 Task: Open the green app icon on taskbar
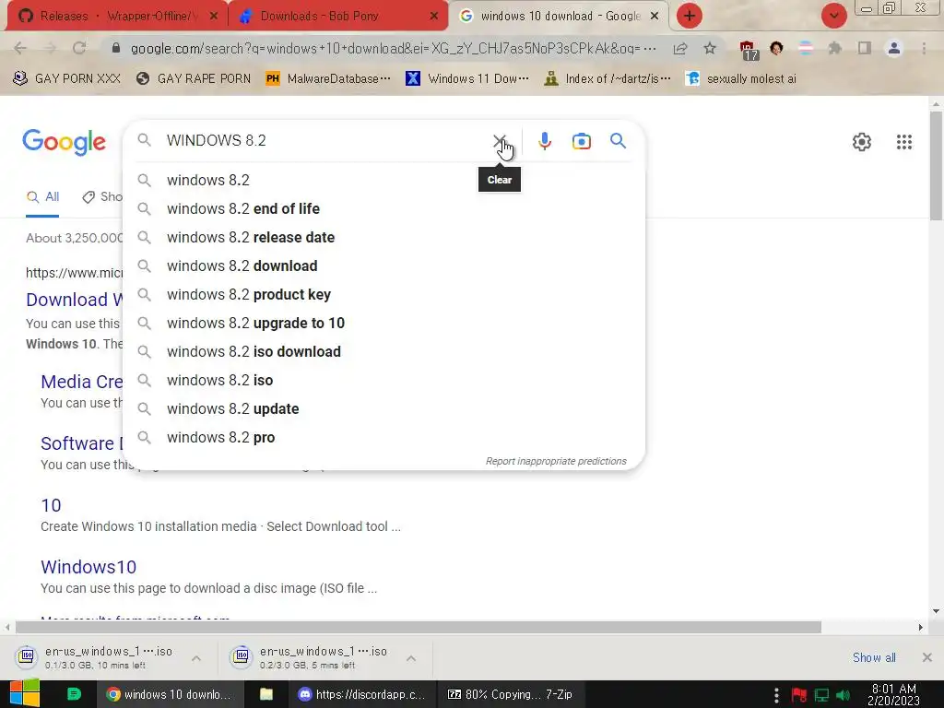coord(74,694)
